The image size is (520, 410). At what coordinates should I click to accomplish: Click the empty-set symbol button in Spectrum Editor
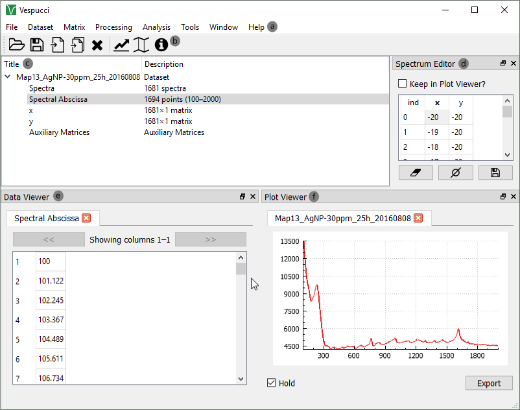pos(455,173)
